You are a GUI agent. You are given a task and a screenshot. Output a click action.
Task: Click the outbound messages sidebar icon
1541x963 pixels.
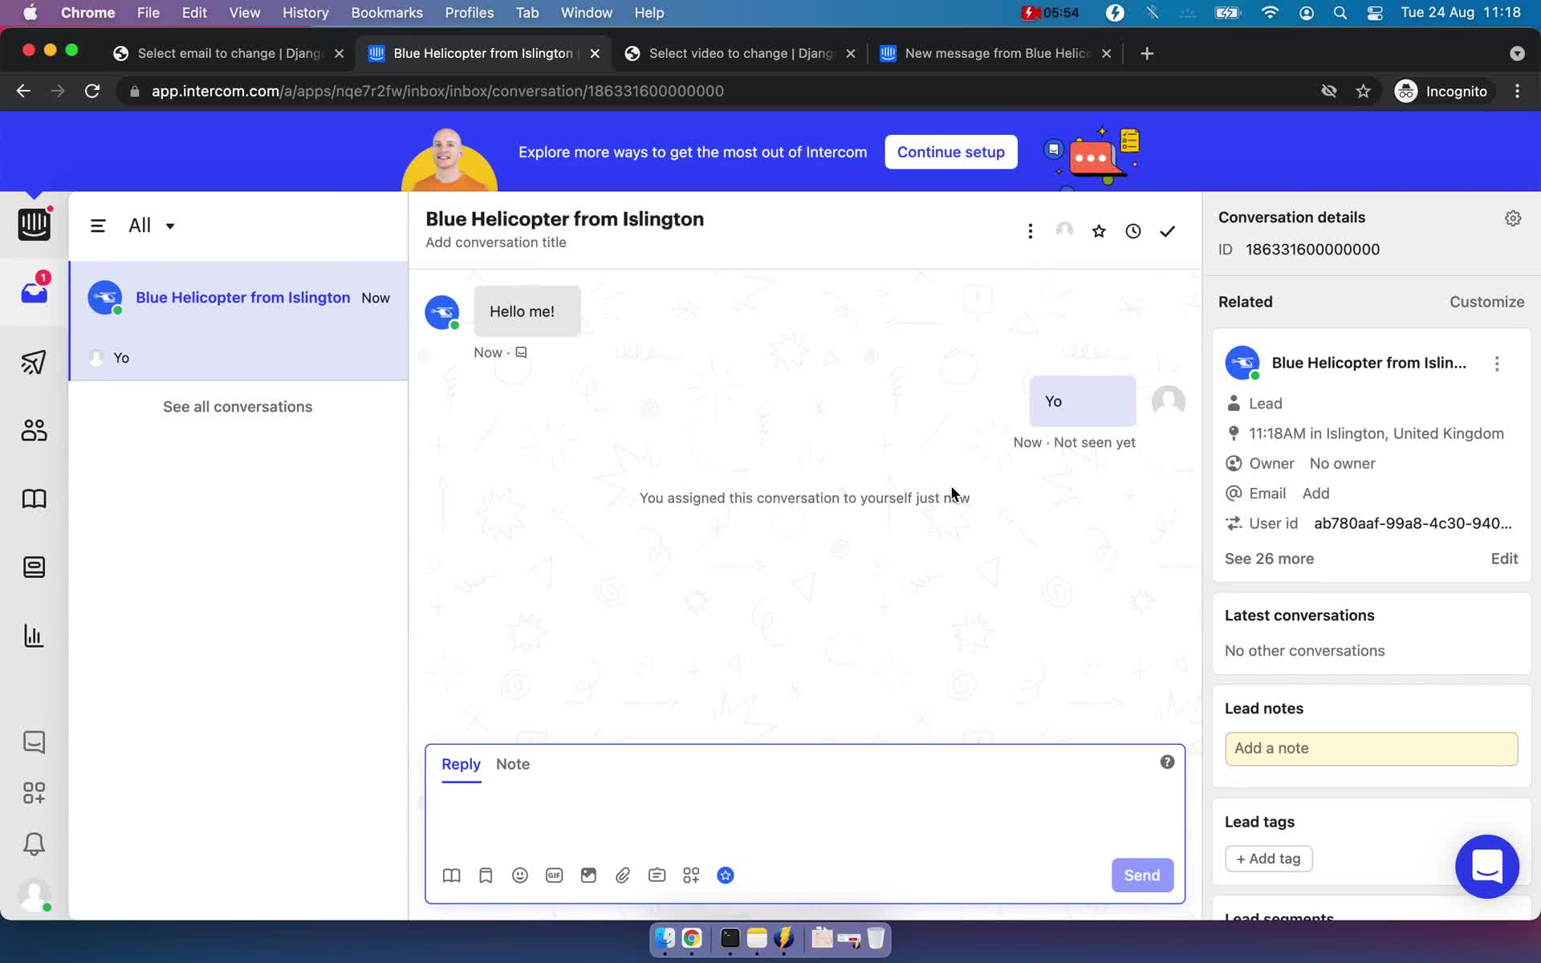click(x=33, y=362)
